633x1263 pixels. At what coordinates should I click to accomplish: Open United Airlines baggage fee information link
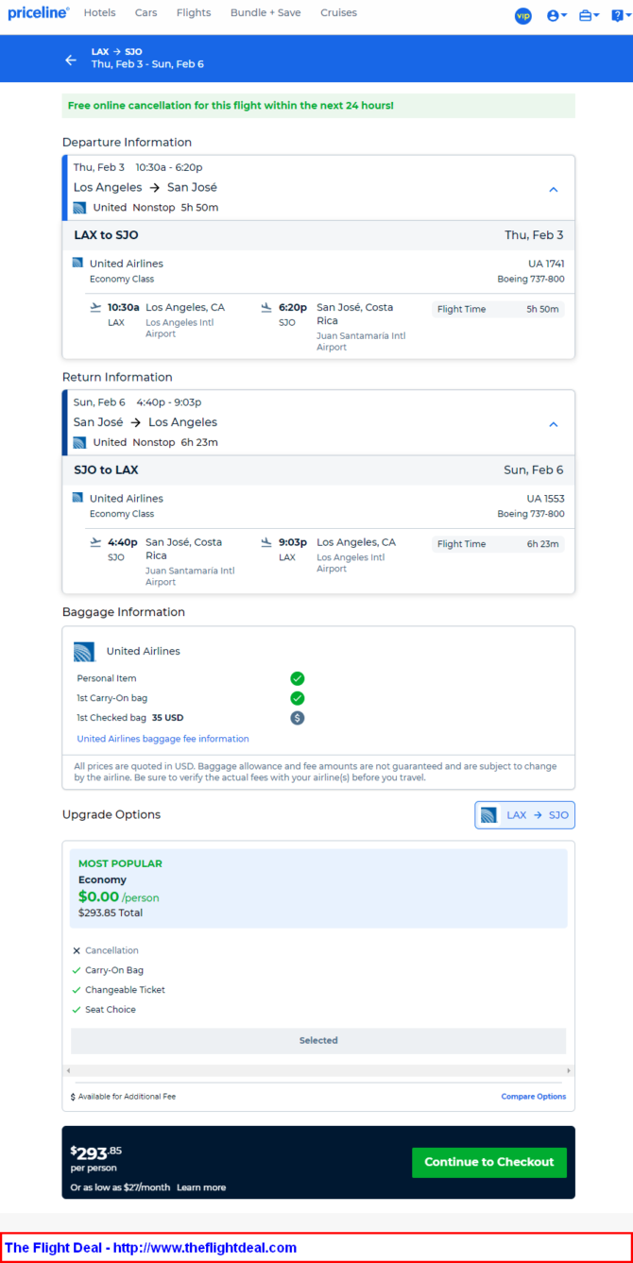tap(163, 739)
